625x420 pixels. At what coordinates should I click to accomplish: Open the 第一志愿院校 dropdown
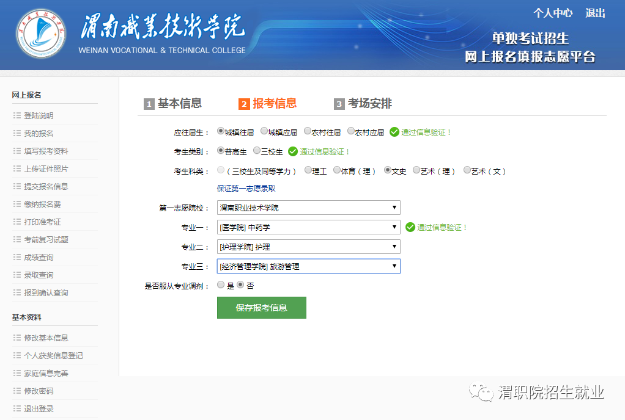(308, 208)
